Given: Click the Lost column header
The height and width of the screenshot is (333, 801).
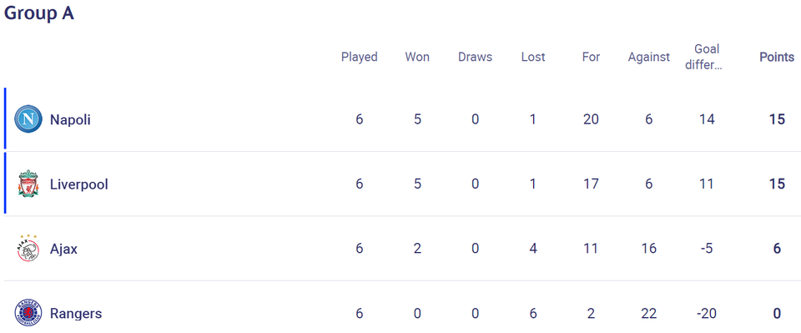Looking at the screenshot, I should point(533,57).
